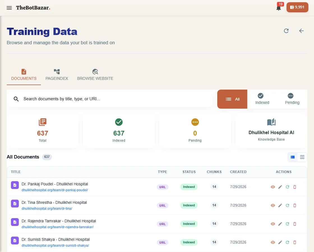Switch to list view
The image size is (314, 252).
click(293, 157)
